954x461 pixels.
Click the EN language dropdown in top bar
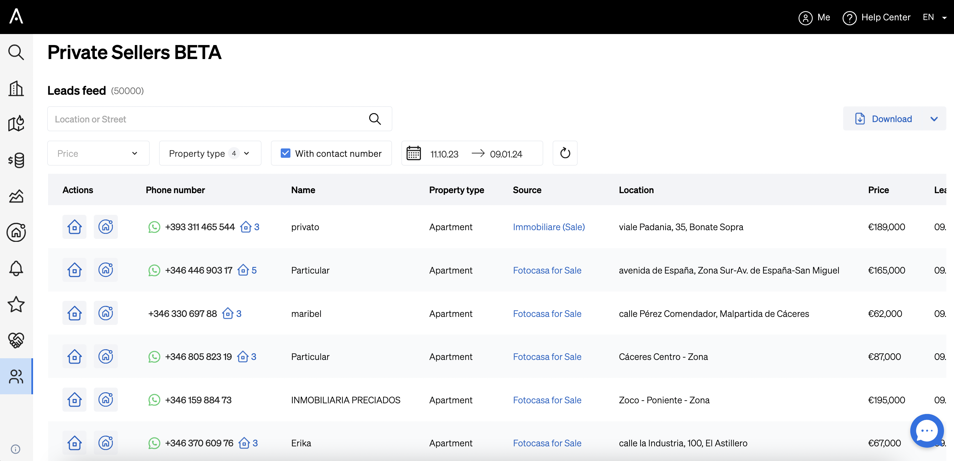tap(934, 16)
